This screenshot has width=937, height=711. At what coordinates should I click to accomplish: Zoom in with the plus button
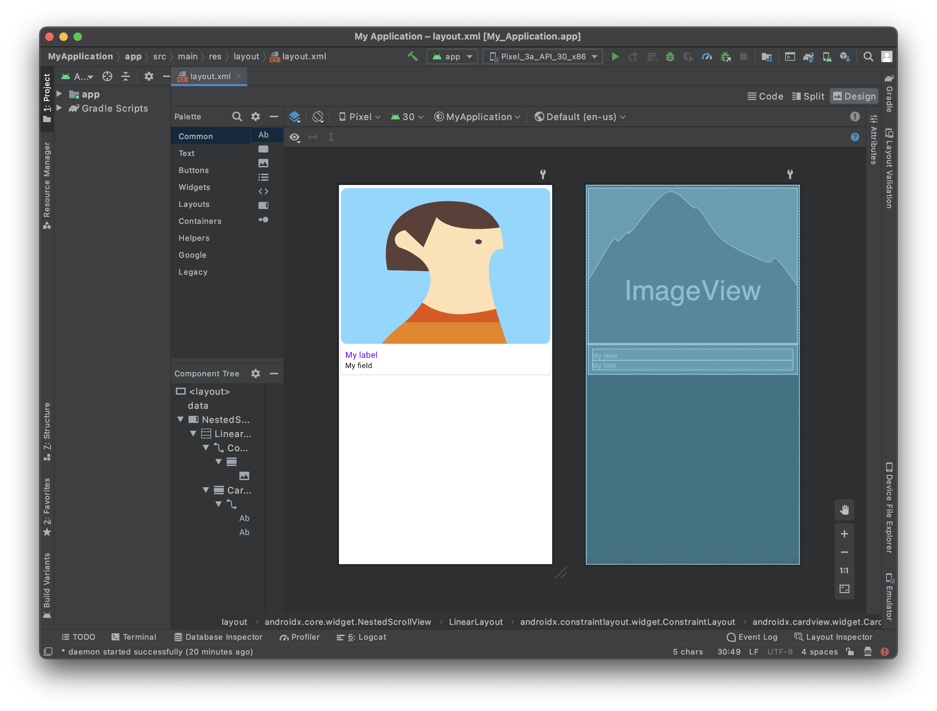(844, 533)
